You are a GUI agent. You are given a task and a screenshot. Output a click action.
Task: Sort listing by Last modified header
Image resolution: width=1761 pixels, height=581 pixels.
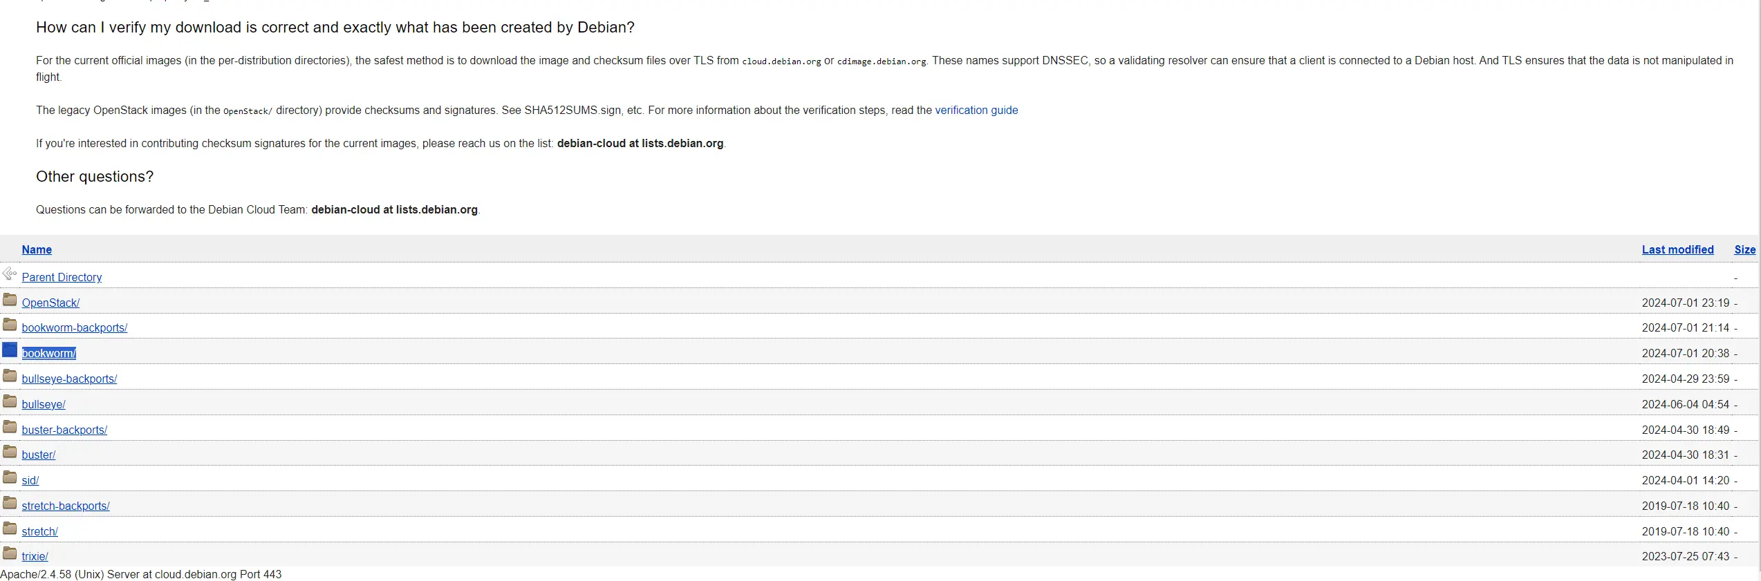[x=1677, y=250]
